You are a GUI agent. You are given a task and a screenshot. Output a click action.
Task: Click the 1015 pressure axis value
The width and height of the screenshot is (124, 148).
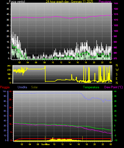coord(116,14)
